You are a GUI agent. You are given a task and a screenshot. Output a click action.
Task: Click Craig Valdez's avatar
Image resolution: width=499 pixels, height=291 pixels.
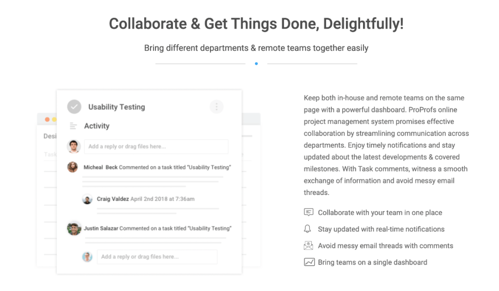pyautogui.click(x=88, y=199)
